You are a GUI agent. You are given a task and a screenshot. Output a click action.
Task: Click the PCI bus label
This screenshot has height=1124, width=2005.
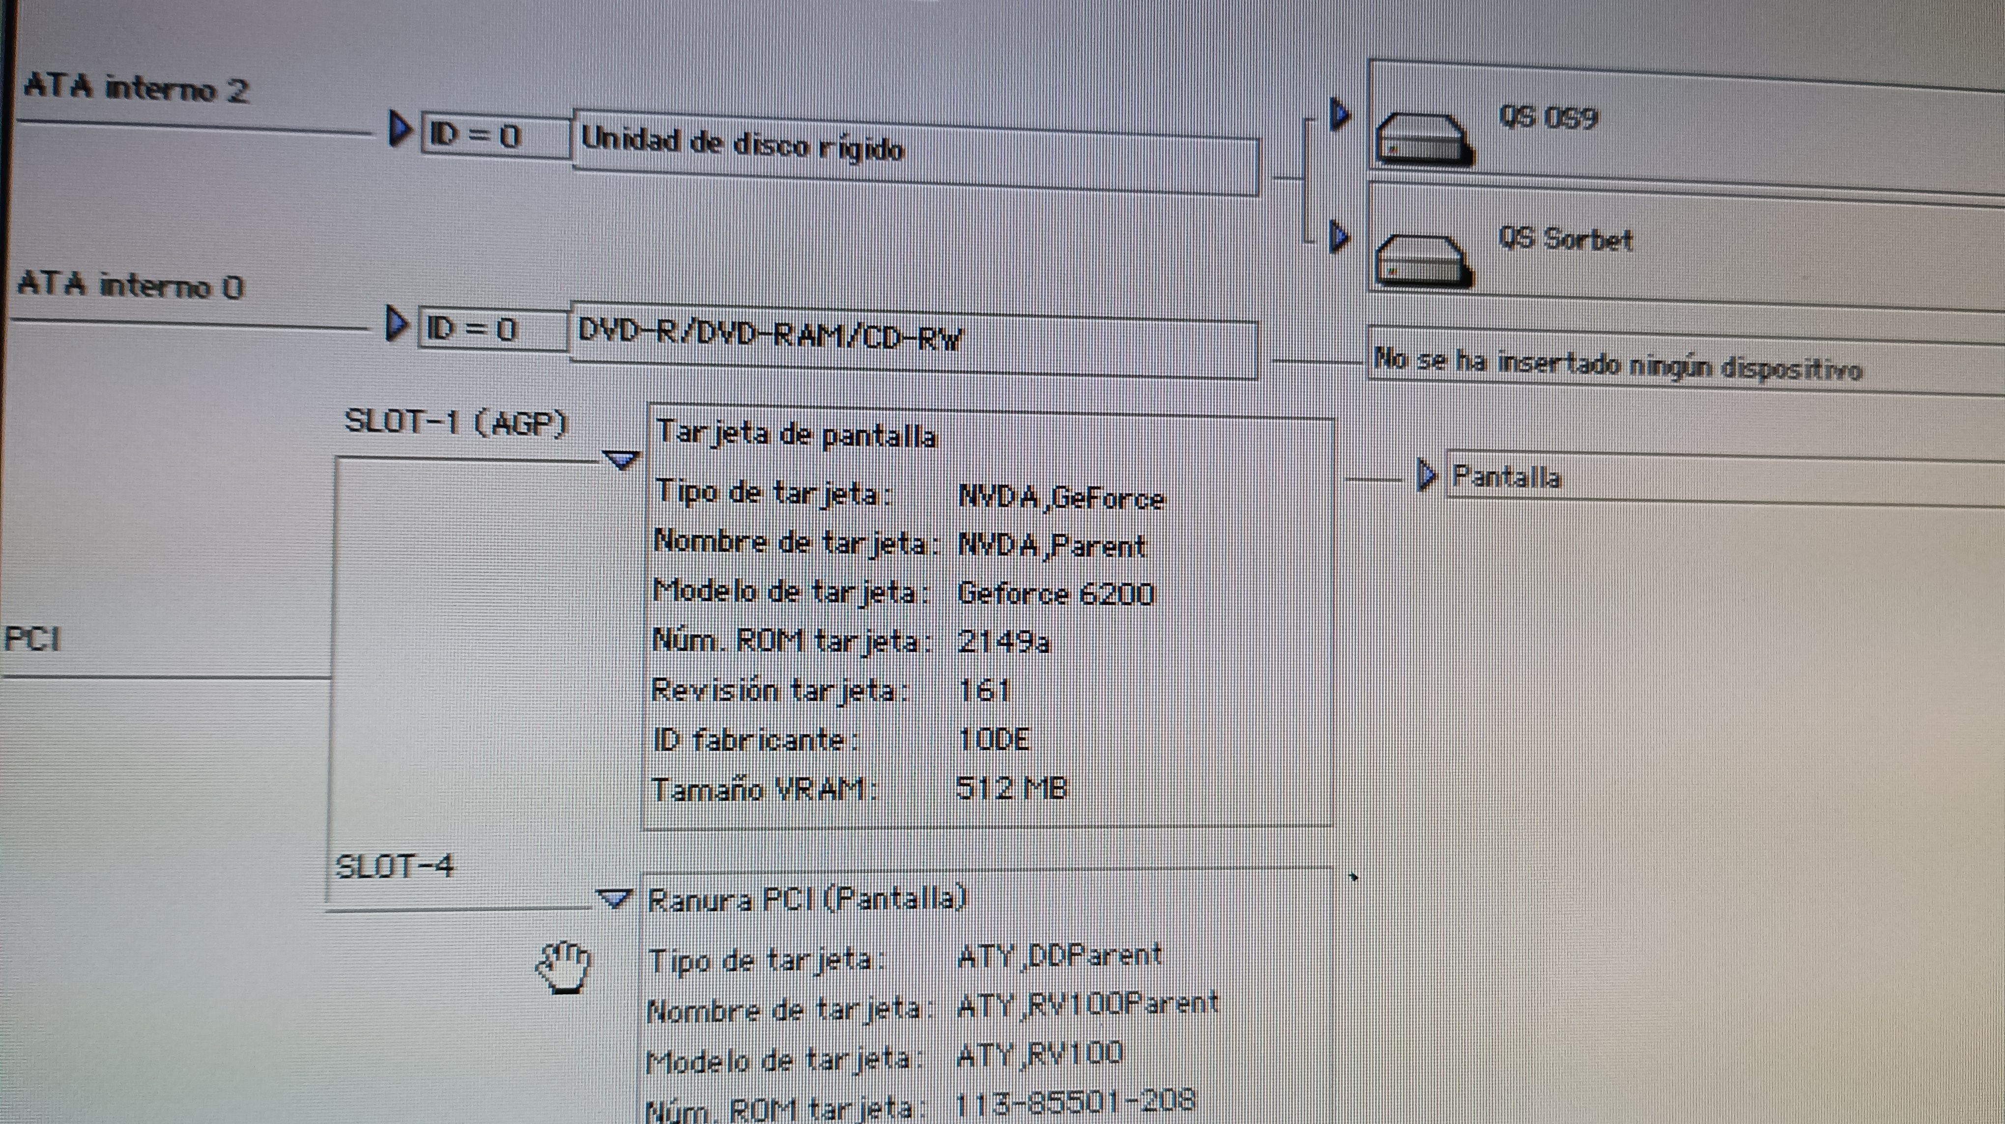pyautogui.click(x=32, y=640)
